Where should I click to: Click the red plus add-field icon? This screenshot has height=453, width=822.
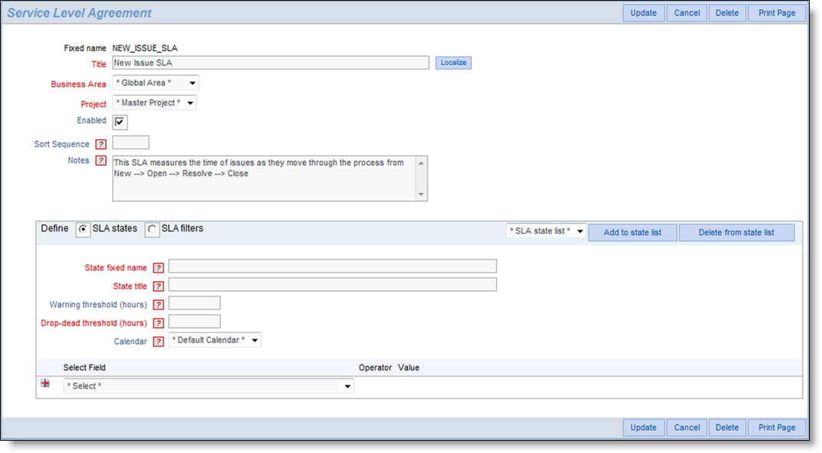click(45, 384)
